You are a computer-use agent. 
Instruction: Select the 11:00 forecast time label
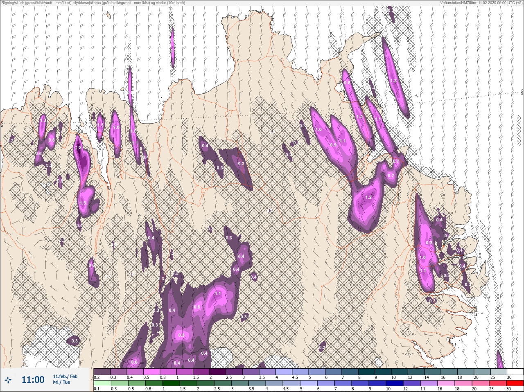click(x=33, y=380)
